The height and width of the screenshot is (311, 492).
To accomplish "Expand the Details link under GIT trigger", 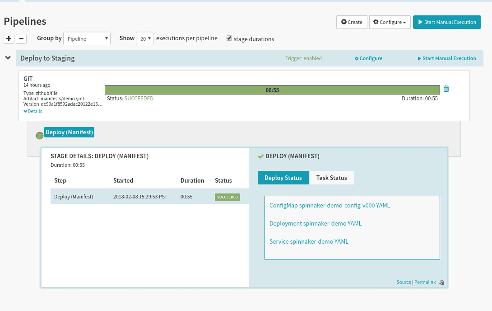I will (x=33, y=111).
